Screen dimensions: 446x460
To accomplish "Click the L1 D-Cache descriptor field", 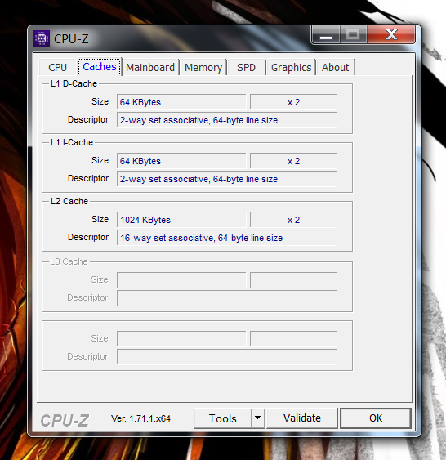I will (226, 120).
